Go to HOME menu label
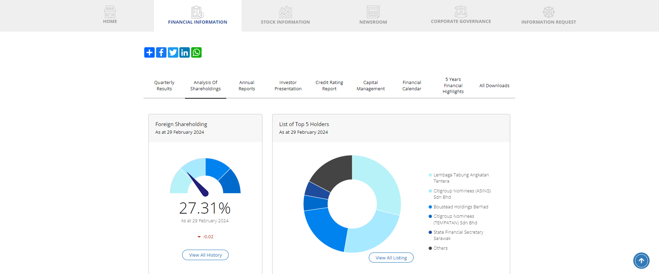Viewport: 659px width, 274px height. tap(110, 22)
